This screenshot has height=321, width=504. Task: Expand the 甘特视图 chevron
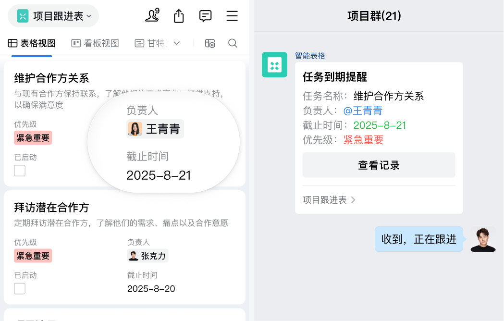click(176, 43)
